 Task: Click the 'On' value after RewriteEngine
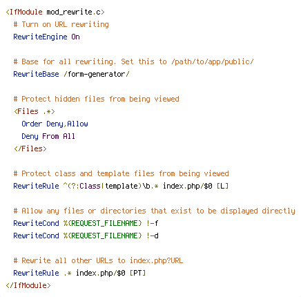click(x=75, y=37)
